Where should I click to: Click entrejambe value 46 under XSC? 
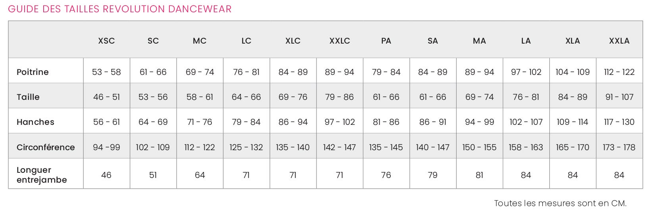point(106,175)
